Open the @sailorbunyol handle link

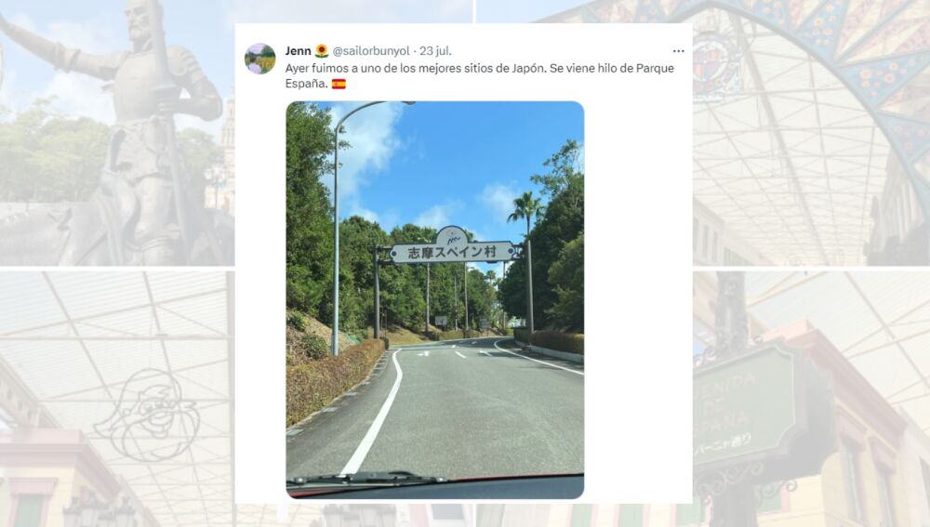[371, 51]
